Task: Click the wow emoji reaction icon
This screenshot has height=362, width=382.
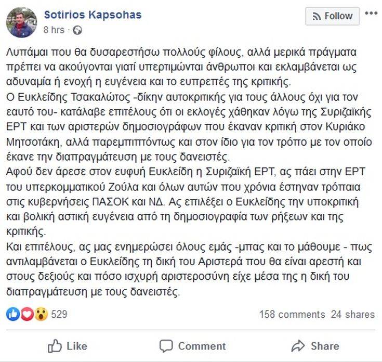Action: coord(41,314)
